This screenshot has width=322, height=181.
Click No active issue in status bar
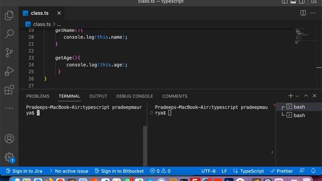click(x=69, y=171)
